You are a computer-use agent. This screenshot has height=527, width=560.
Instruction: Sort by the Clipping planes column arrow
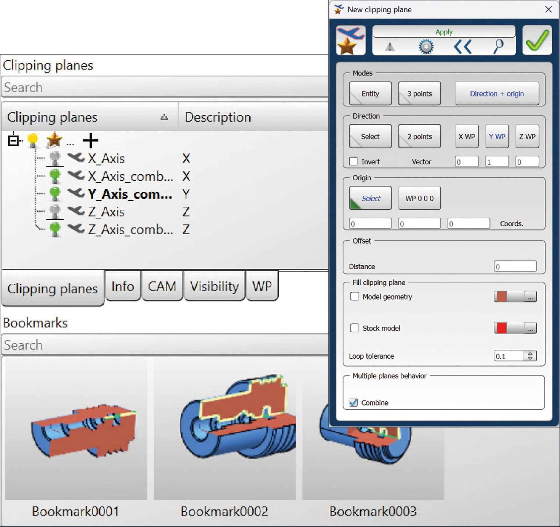click(164, 117)
